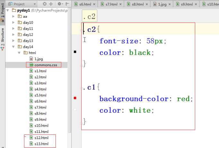Click the project tree vertical scrollbar
Viewport: 219px width, 148px height.
tap(69, 70)
